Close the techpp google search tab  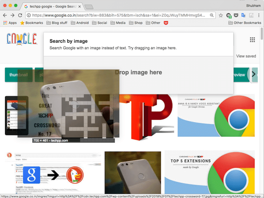[x=80, y=6]
